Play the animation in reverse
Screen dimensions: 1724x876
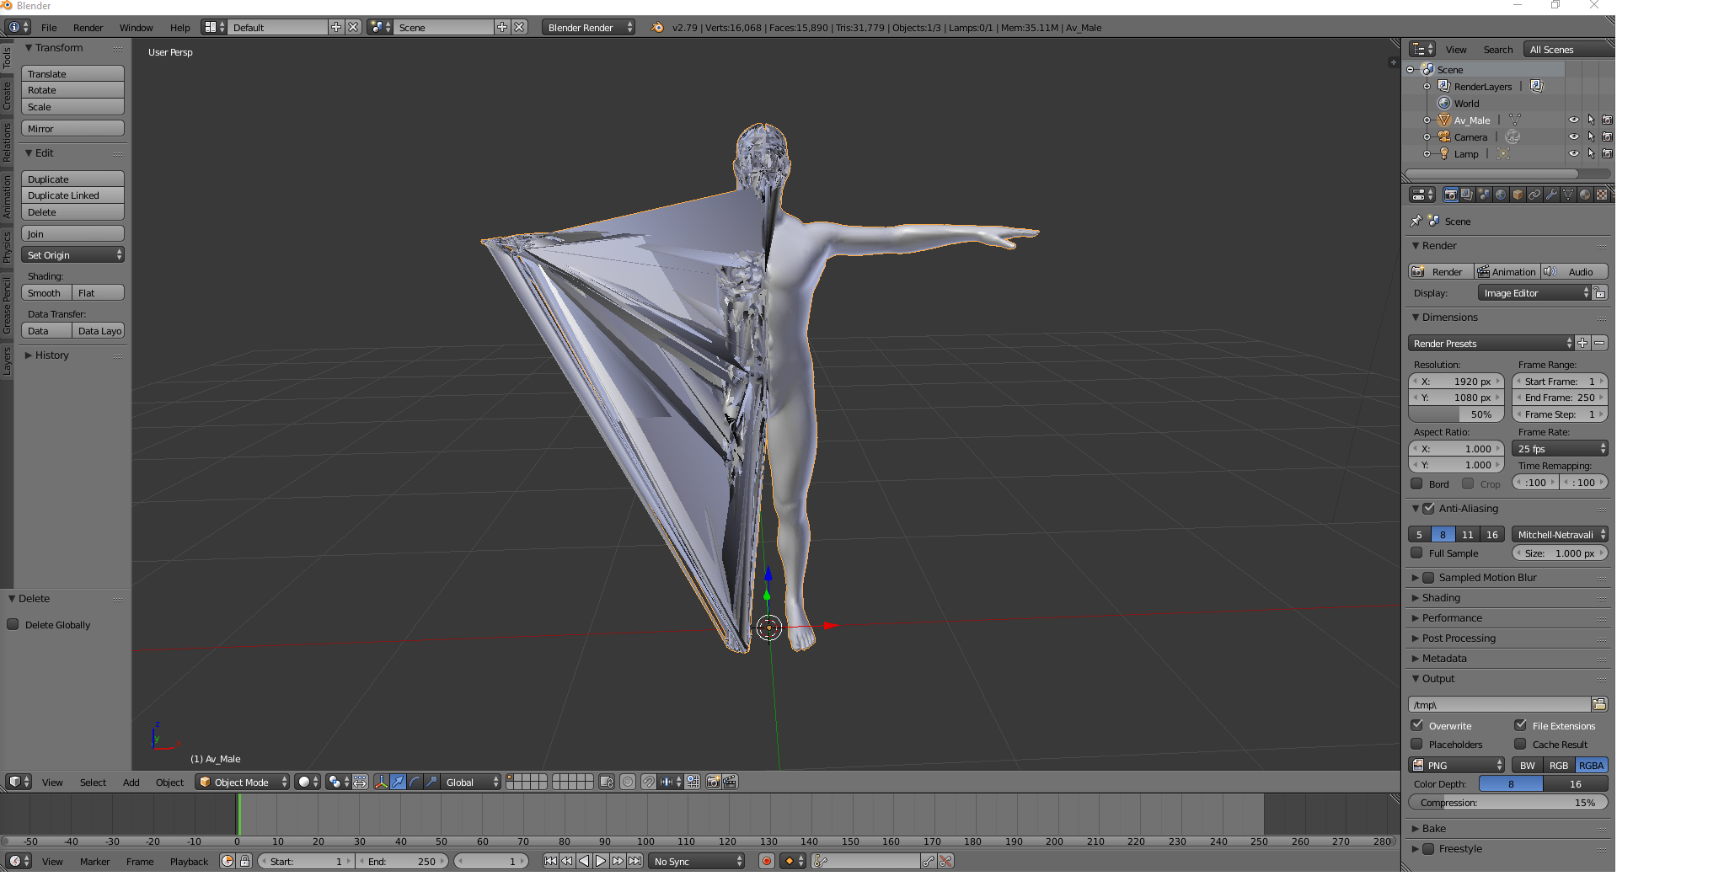click(584, 861)
